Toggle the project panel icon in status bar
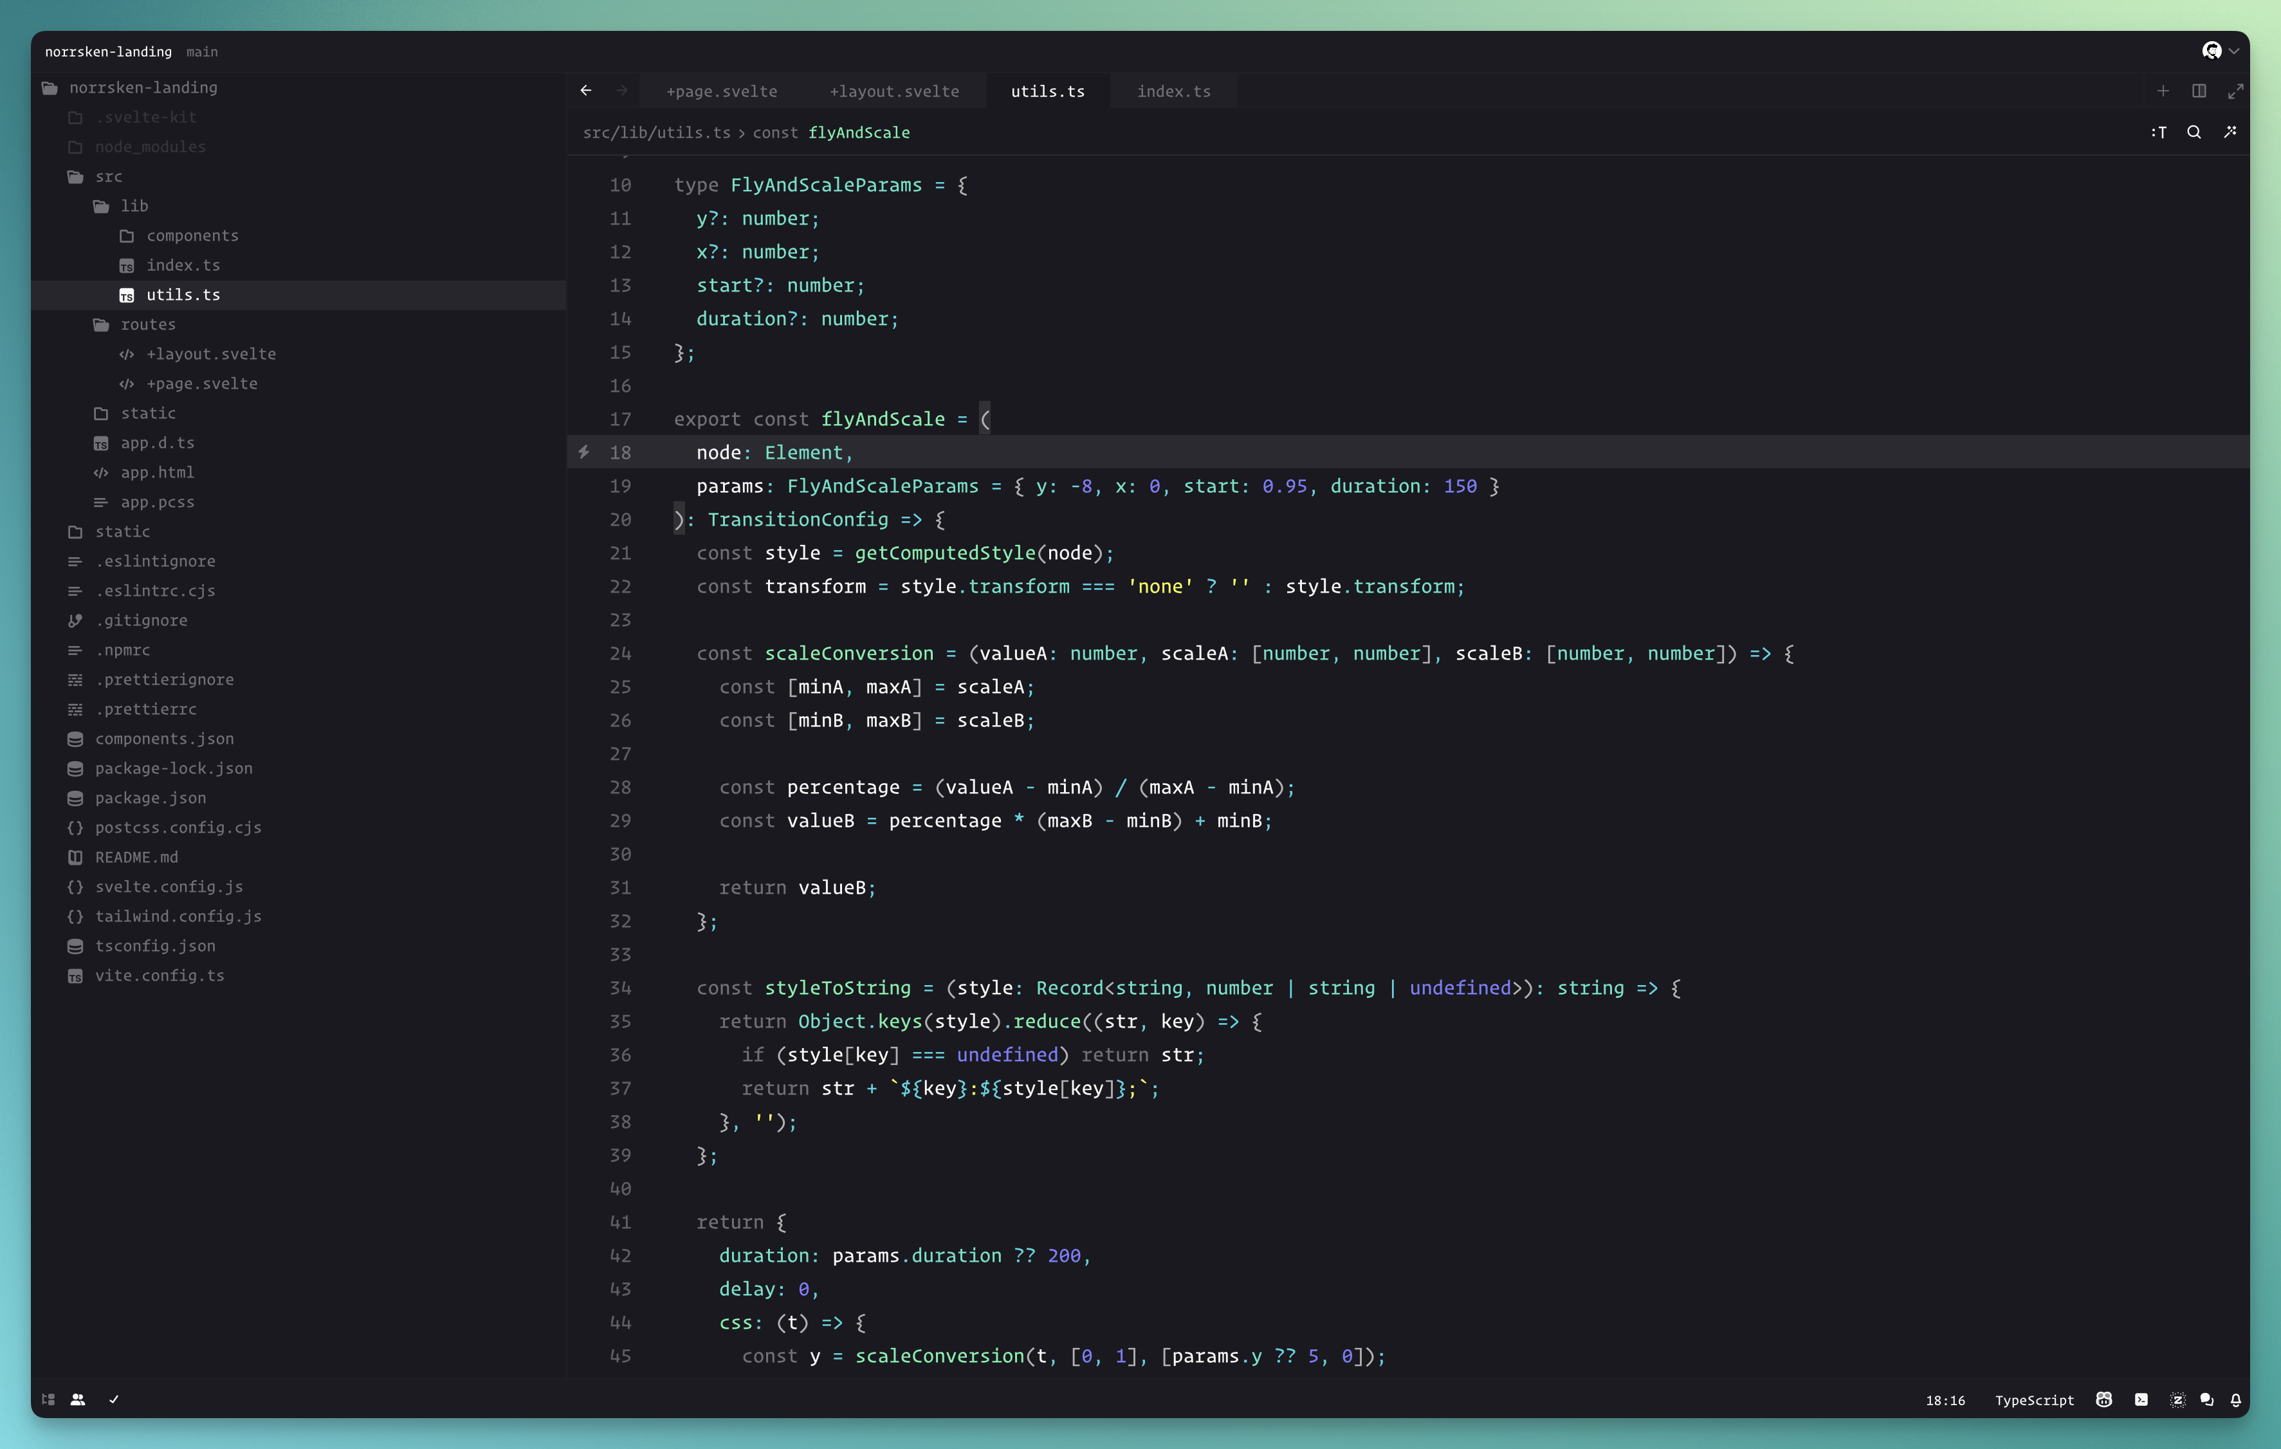This screenshot has width=2281, height=1449. tap(48, 1399)
